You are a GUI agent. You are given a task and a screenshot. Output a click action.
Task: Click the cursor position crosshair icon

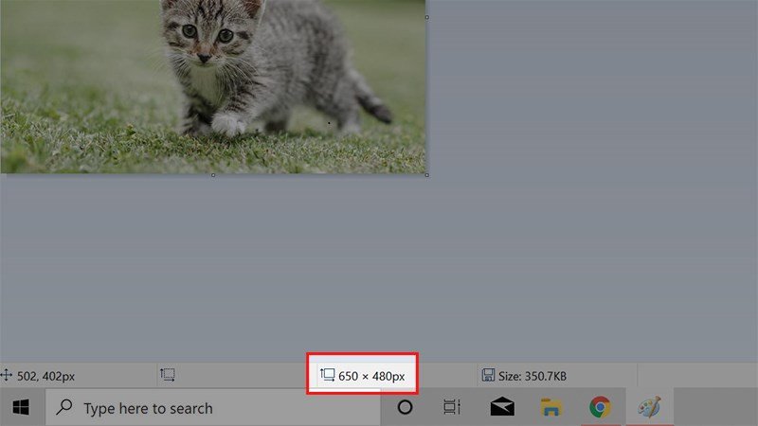8,376
